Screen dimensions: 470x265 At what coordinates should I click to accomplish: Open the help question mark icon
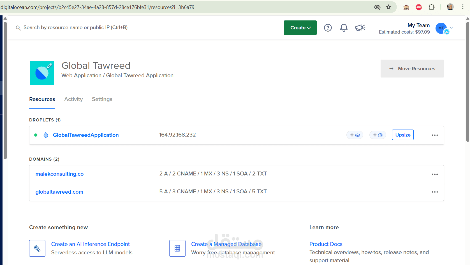tap(328, 28)
